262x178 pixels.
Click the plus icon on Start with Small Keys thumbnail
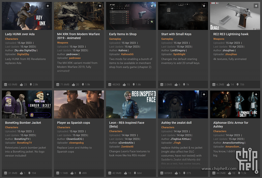click(204, 6)
